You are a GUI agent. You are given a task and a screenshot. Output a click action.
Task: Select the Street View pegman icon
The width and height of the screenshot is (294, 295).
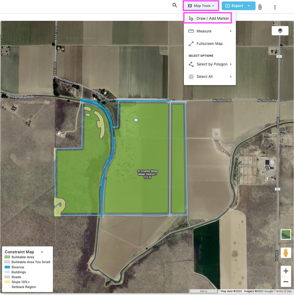(286, 252)
